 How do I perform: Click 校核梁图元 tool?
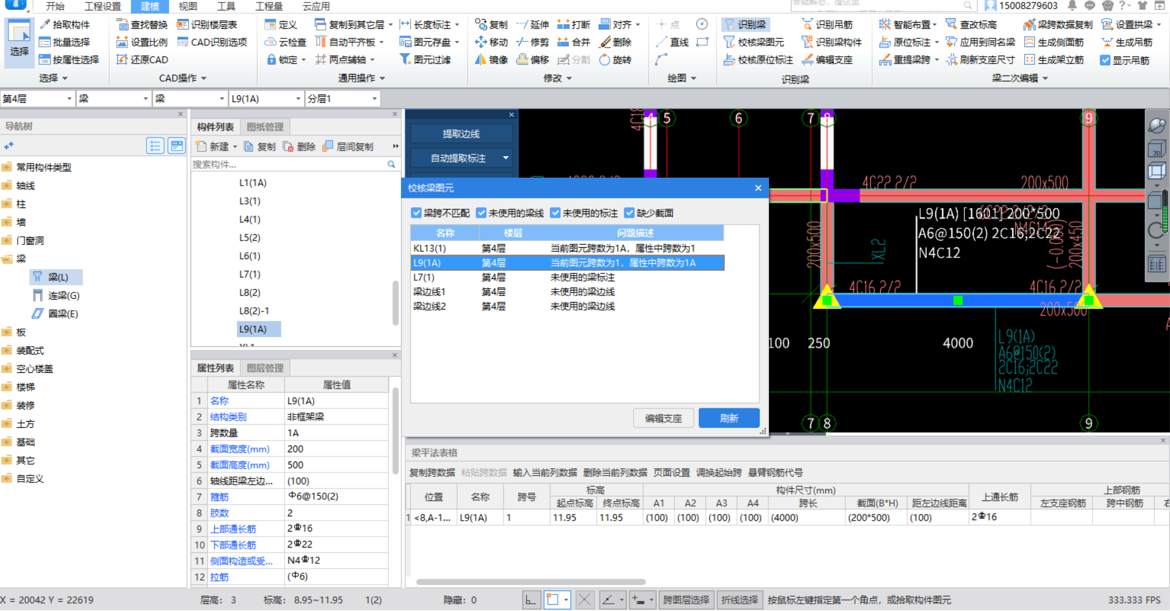pyautogui.click(x=754, y=42)
